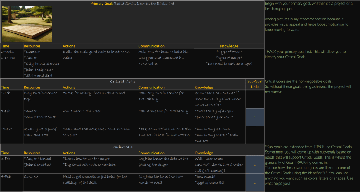
Task: Click the deck photo thumbnail
Action: coord(27,24)
